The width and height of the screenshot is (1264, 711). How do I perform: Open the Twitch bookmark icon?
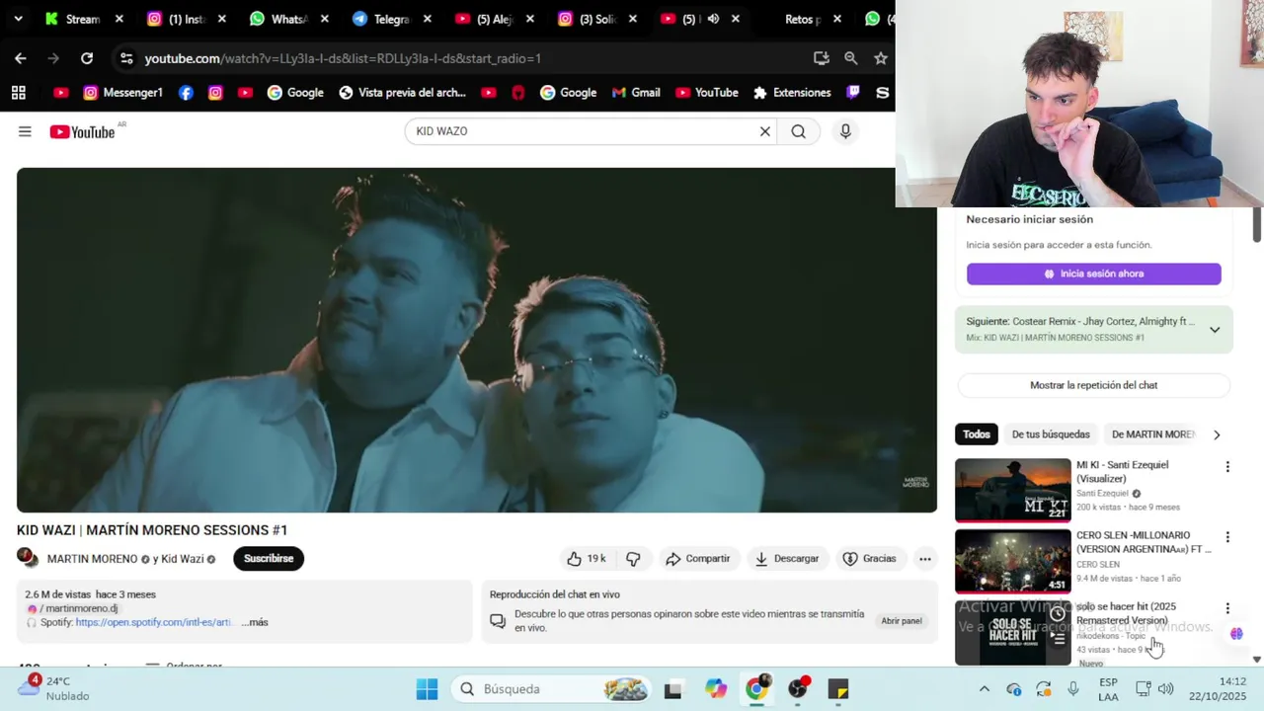(853, 93)
